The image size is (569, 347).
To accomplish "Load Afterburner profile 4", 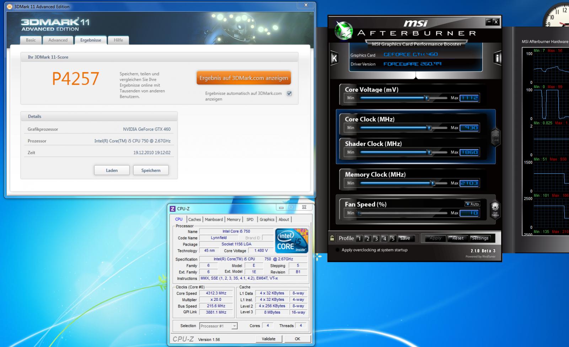I will tap(384, 238).
